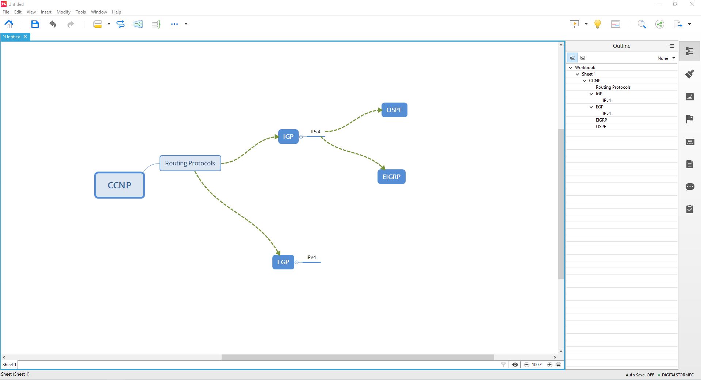
Task: Open the Modify menu
Action: [x=64, y=12]
